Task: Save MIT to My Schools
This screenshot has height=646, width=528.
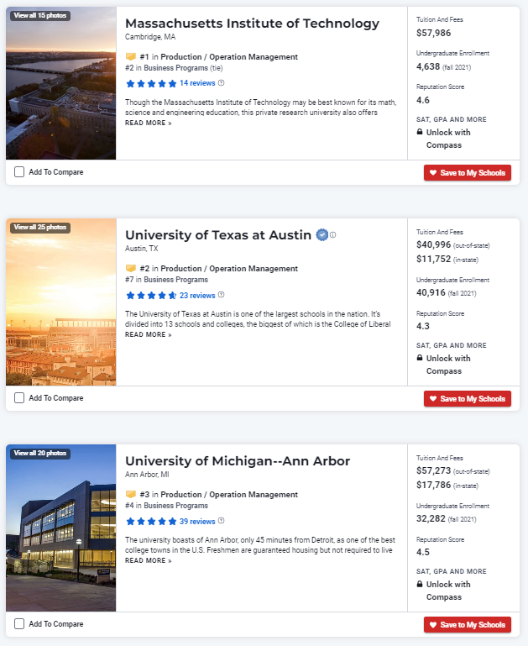Action: tap(468, 173)
